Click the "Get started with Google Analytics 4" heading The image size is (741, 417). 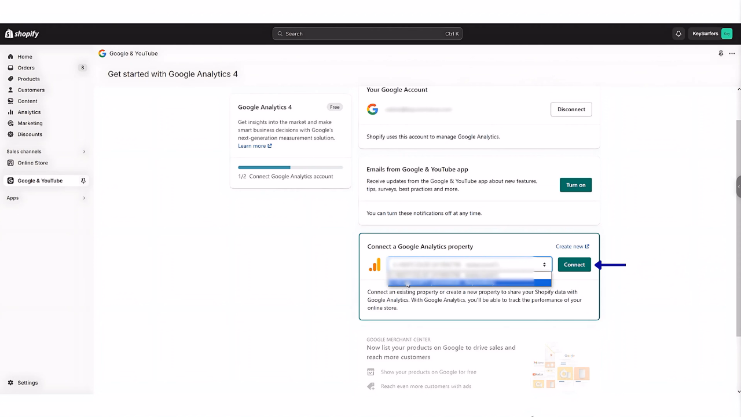click(x=173, y=74)
